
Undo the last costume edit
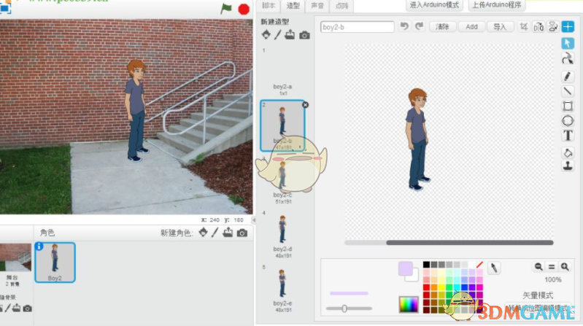404,26
